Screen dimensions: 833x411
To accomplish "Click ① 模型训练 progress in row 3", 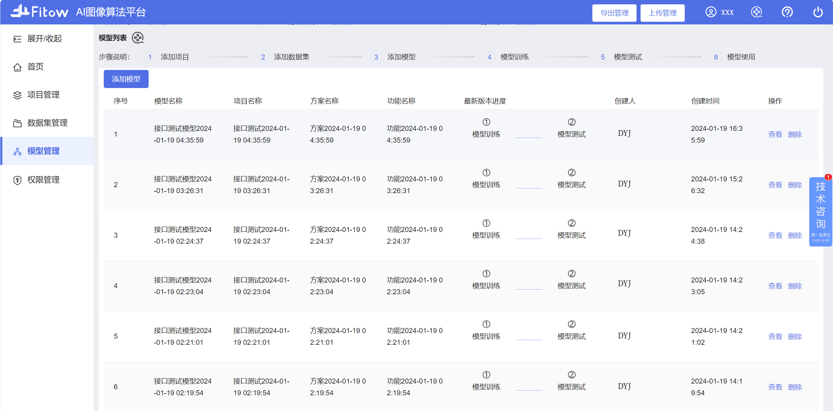I will [486, 229].
